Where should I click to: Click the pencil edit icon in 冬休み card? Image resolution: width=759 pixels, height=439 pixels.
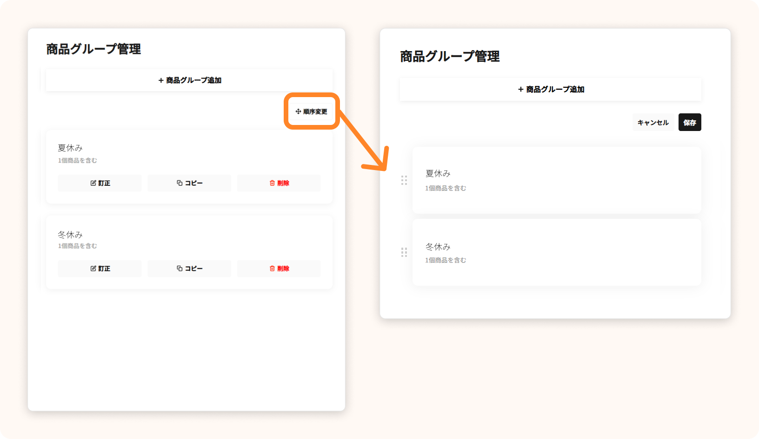[x=93, y=269]
